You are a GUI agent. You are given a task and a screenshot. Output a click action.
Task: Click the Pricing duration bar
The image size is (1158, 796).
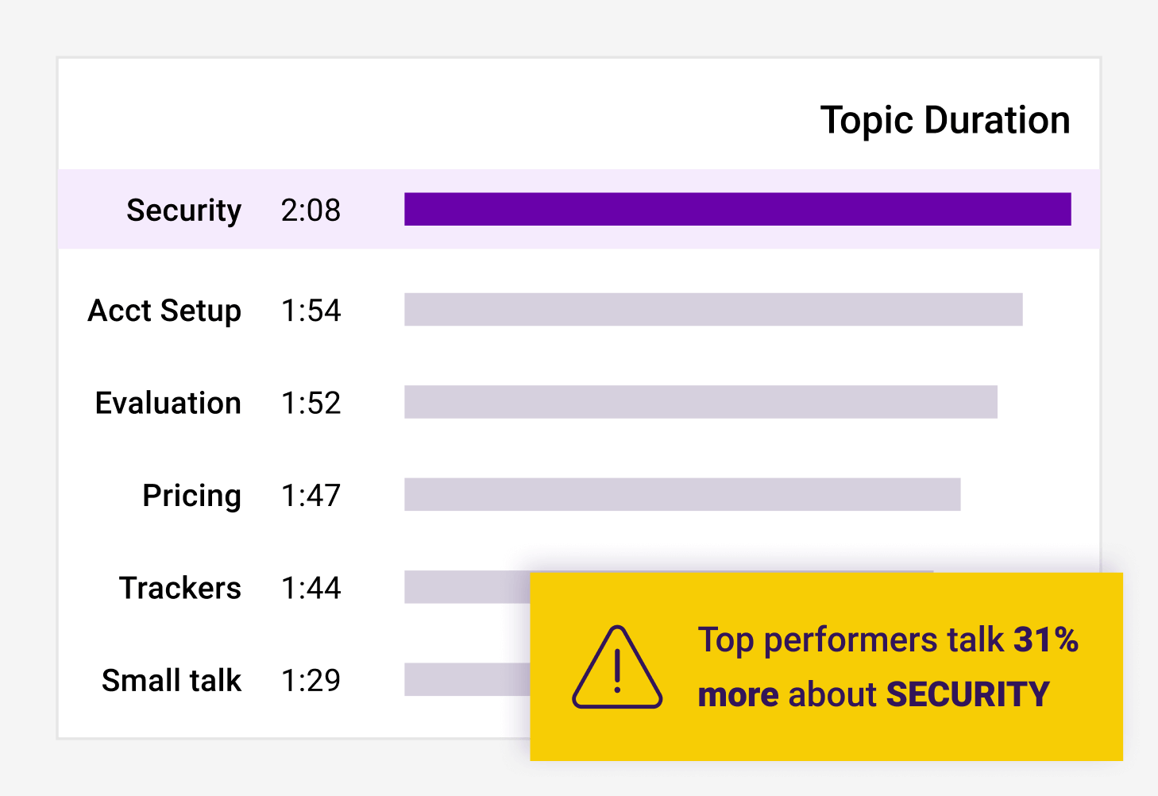(x=682, y=494)
